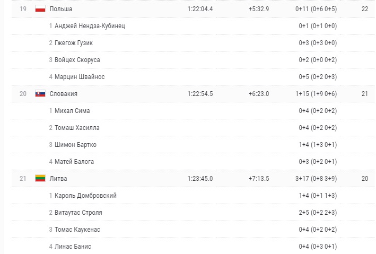
Task: Click on Шимон Бартко
Action: pos(75,145)
